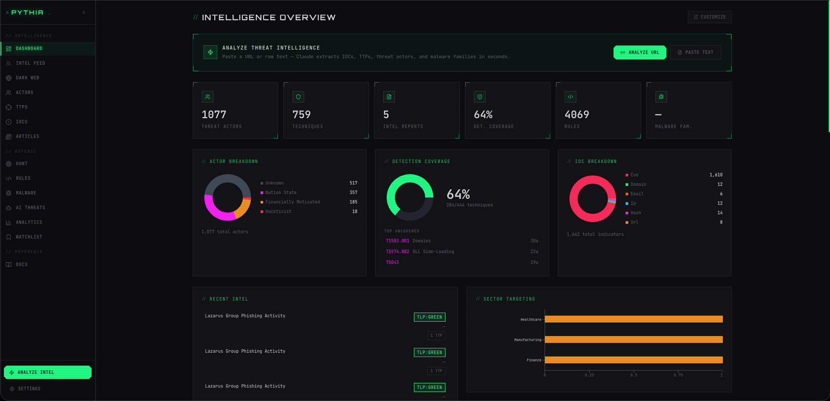This screenshot has width=830, height=401.
Task: Open Settings in the sidebar
Action: [x=48, y=389]
